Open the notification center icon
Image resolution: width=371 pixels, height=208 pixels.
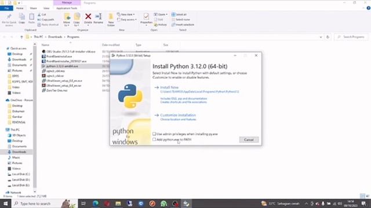tap(363, 203)
